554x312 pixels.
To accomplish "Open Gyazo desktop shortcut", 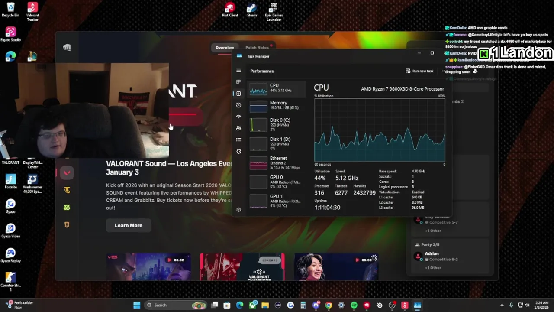I will pos(10,206).
